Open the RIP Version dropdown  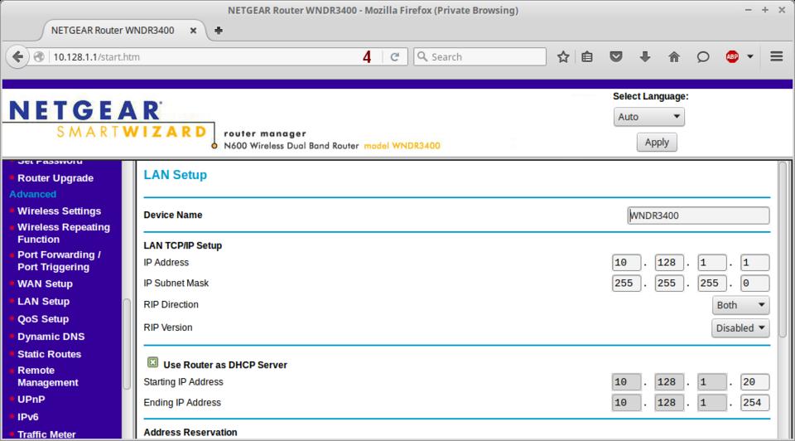tap(740, 327)
